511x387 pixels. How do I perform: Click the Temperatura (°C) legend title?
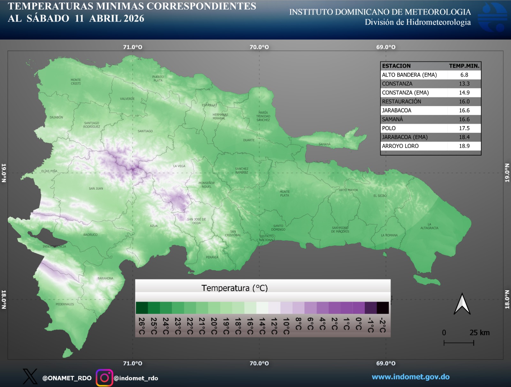click(x=234, y=288)
